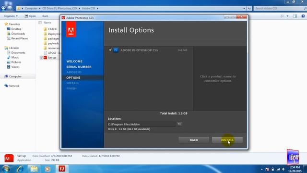Open Windows Media Player taskbar icon

click(x=47, y=169)
